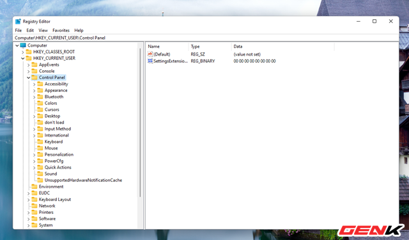The height and width of the screenshot is (240, 409).
Task: Close the Registry Editor window
Action: 390,21
